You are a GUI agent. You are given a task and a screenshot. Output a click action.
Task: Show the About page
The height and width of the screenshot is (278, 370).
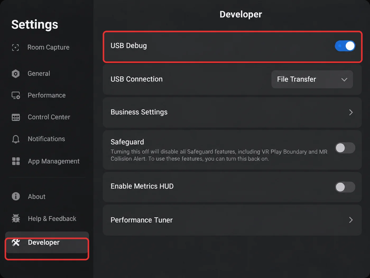[47, 196]
